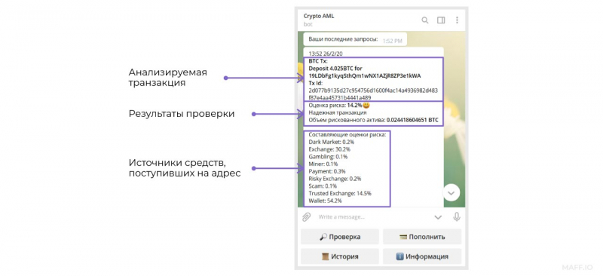
Task: Click the paperclip attach file icon
Action: 306,217
